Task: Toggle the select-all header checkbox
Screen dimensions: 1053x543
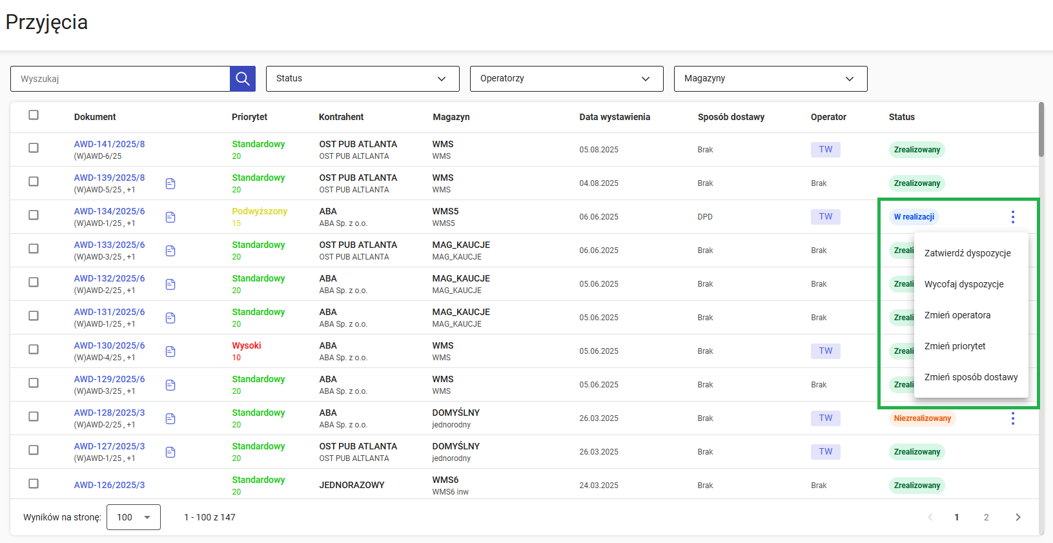Action: [34, 115]
